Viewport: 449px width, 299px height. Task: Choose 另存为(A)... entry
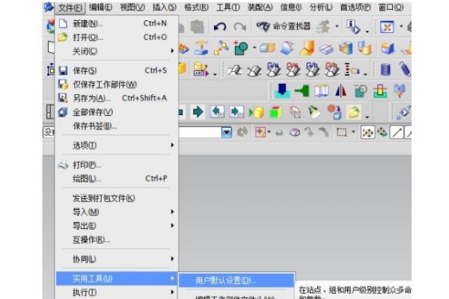pyautogui.click(x=117, y=98)
